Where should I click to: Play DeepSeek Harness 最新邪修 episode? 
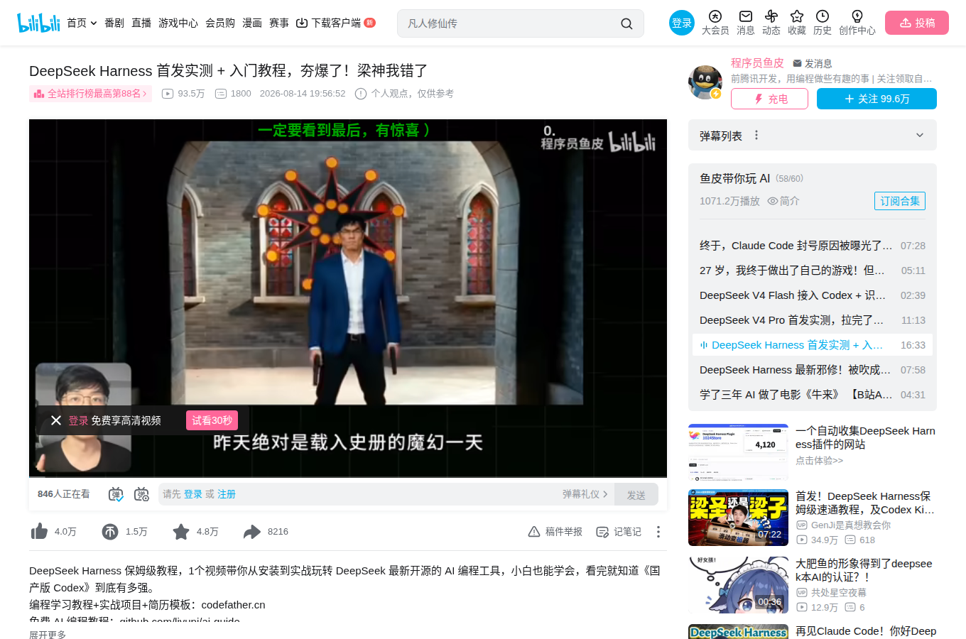[813, 370]
